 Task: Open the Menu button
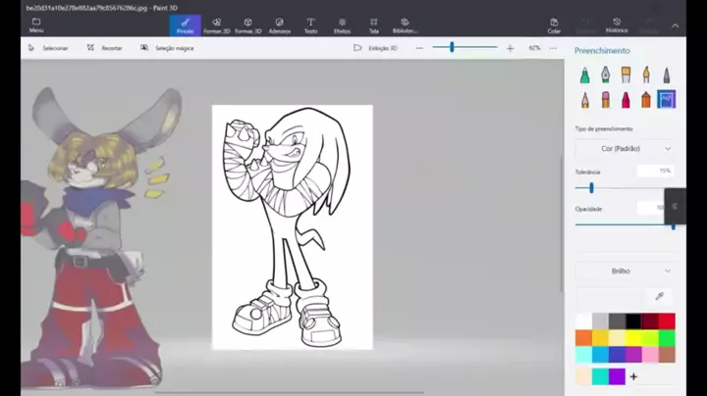(36, 25)
